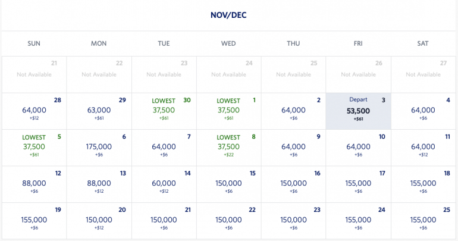Pick December 20 fare 150,000 +$12
Screen dimensions: 458x241
(x=99, y=220)
